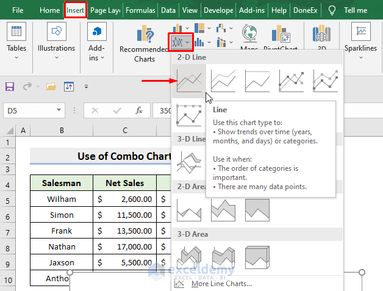The image size is (383, 291).
Task: Choose the 2-D Area chart
Action: (189, 210)
